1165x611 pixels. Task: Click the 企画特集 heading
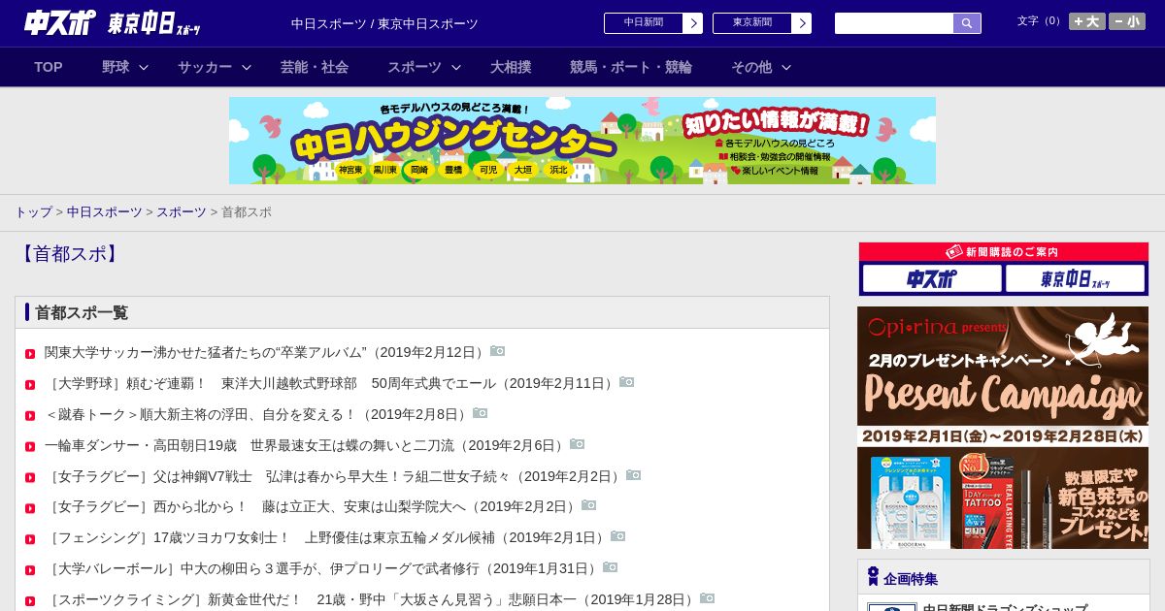(911, 579)
